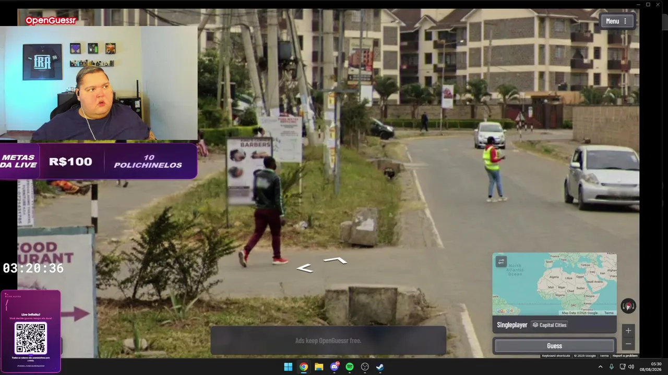This screenshot has width=668, height=375.
Task: Reset view with the compass icon
Action: coord(628,306)
